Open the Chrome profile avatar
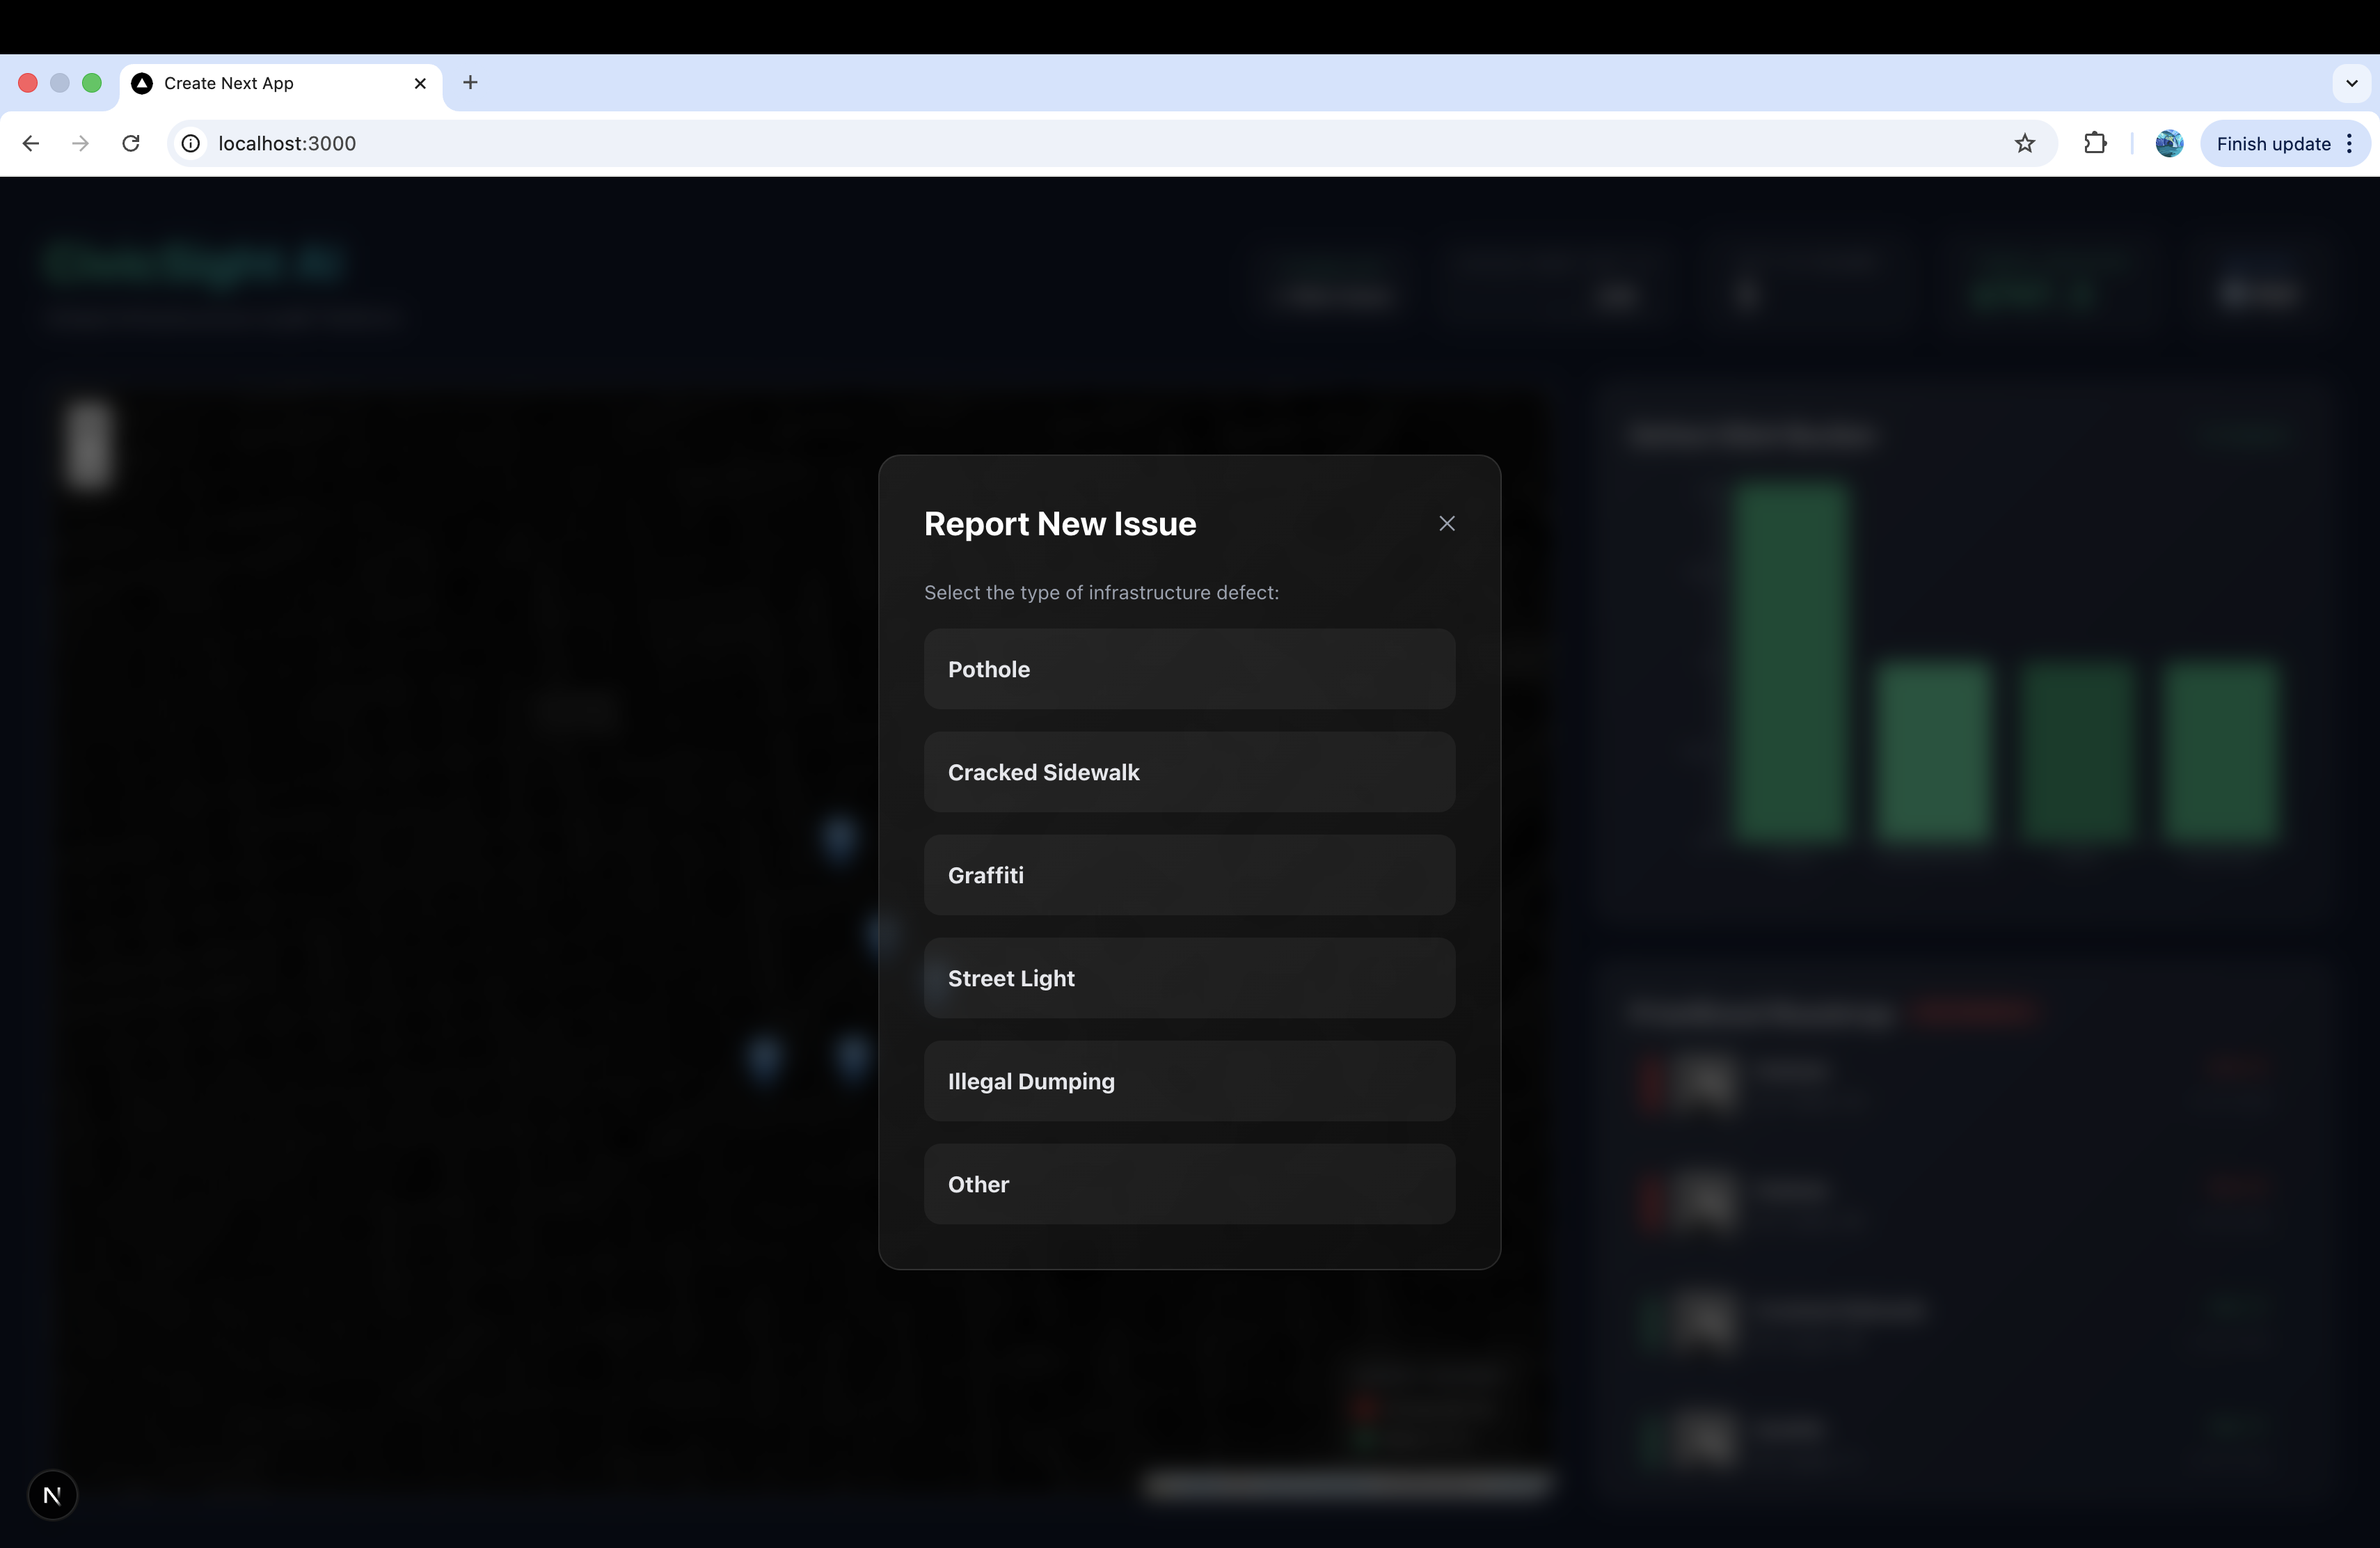Screen dimensions: 2380x1548 point(2168,143)
